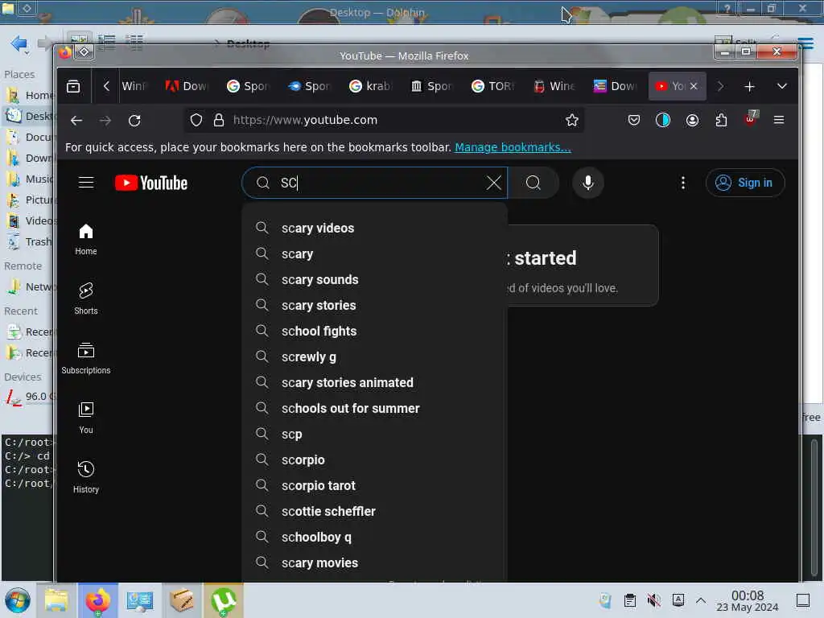Open History in YouTube sidebar
Screen dimensions: 824x618
tap(85, 477)
